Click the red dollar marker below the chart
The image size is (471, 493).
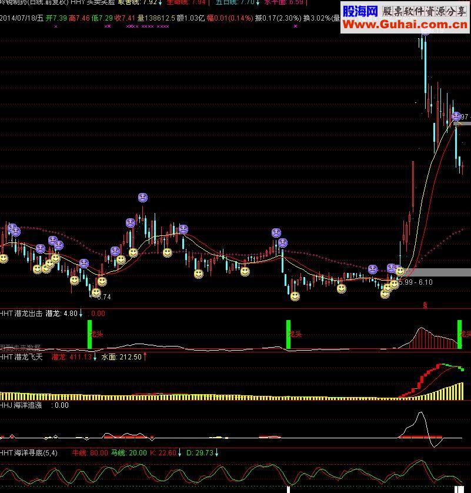tap(425, 305)
